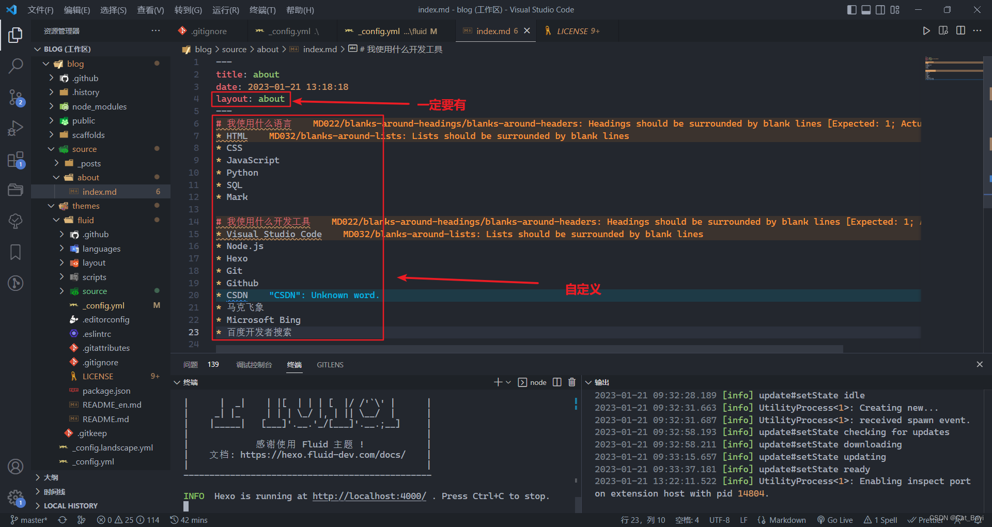992x527 pixels.
Task: Open the 问题 problems panel tab
Action: 190,364
